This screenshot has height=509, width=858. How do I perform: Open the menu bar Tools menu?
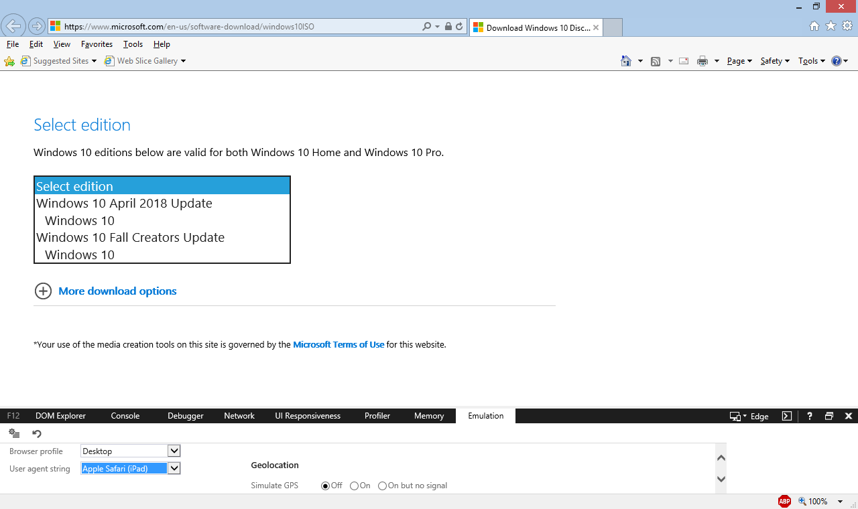point(133,44)
